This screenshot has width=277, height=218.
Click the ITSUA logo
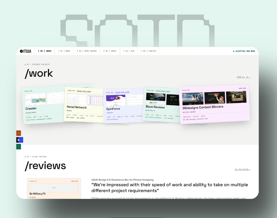pyautogui.click(x=25, y=51)
